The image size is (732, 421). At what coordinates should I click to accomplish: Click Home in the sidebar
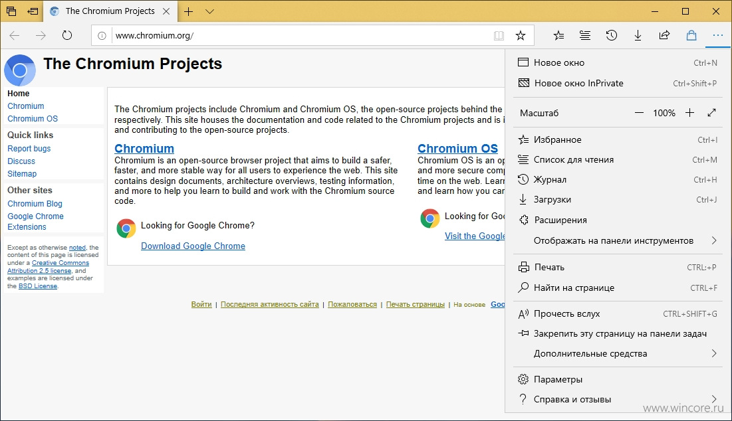pyautogui.click(x=18, y=93)
